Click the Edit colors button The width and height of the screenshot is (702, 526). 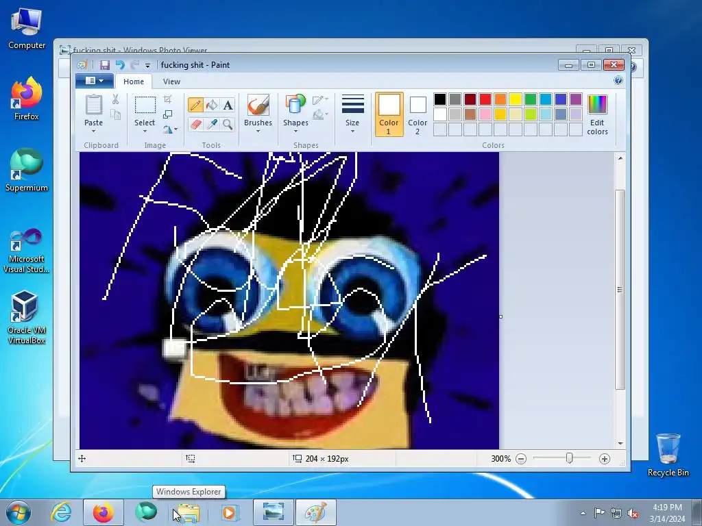(x=597, y=114)
